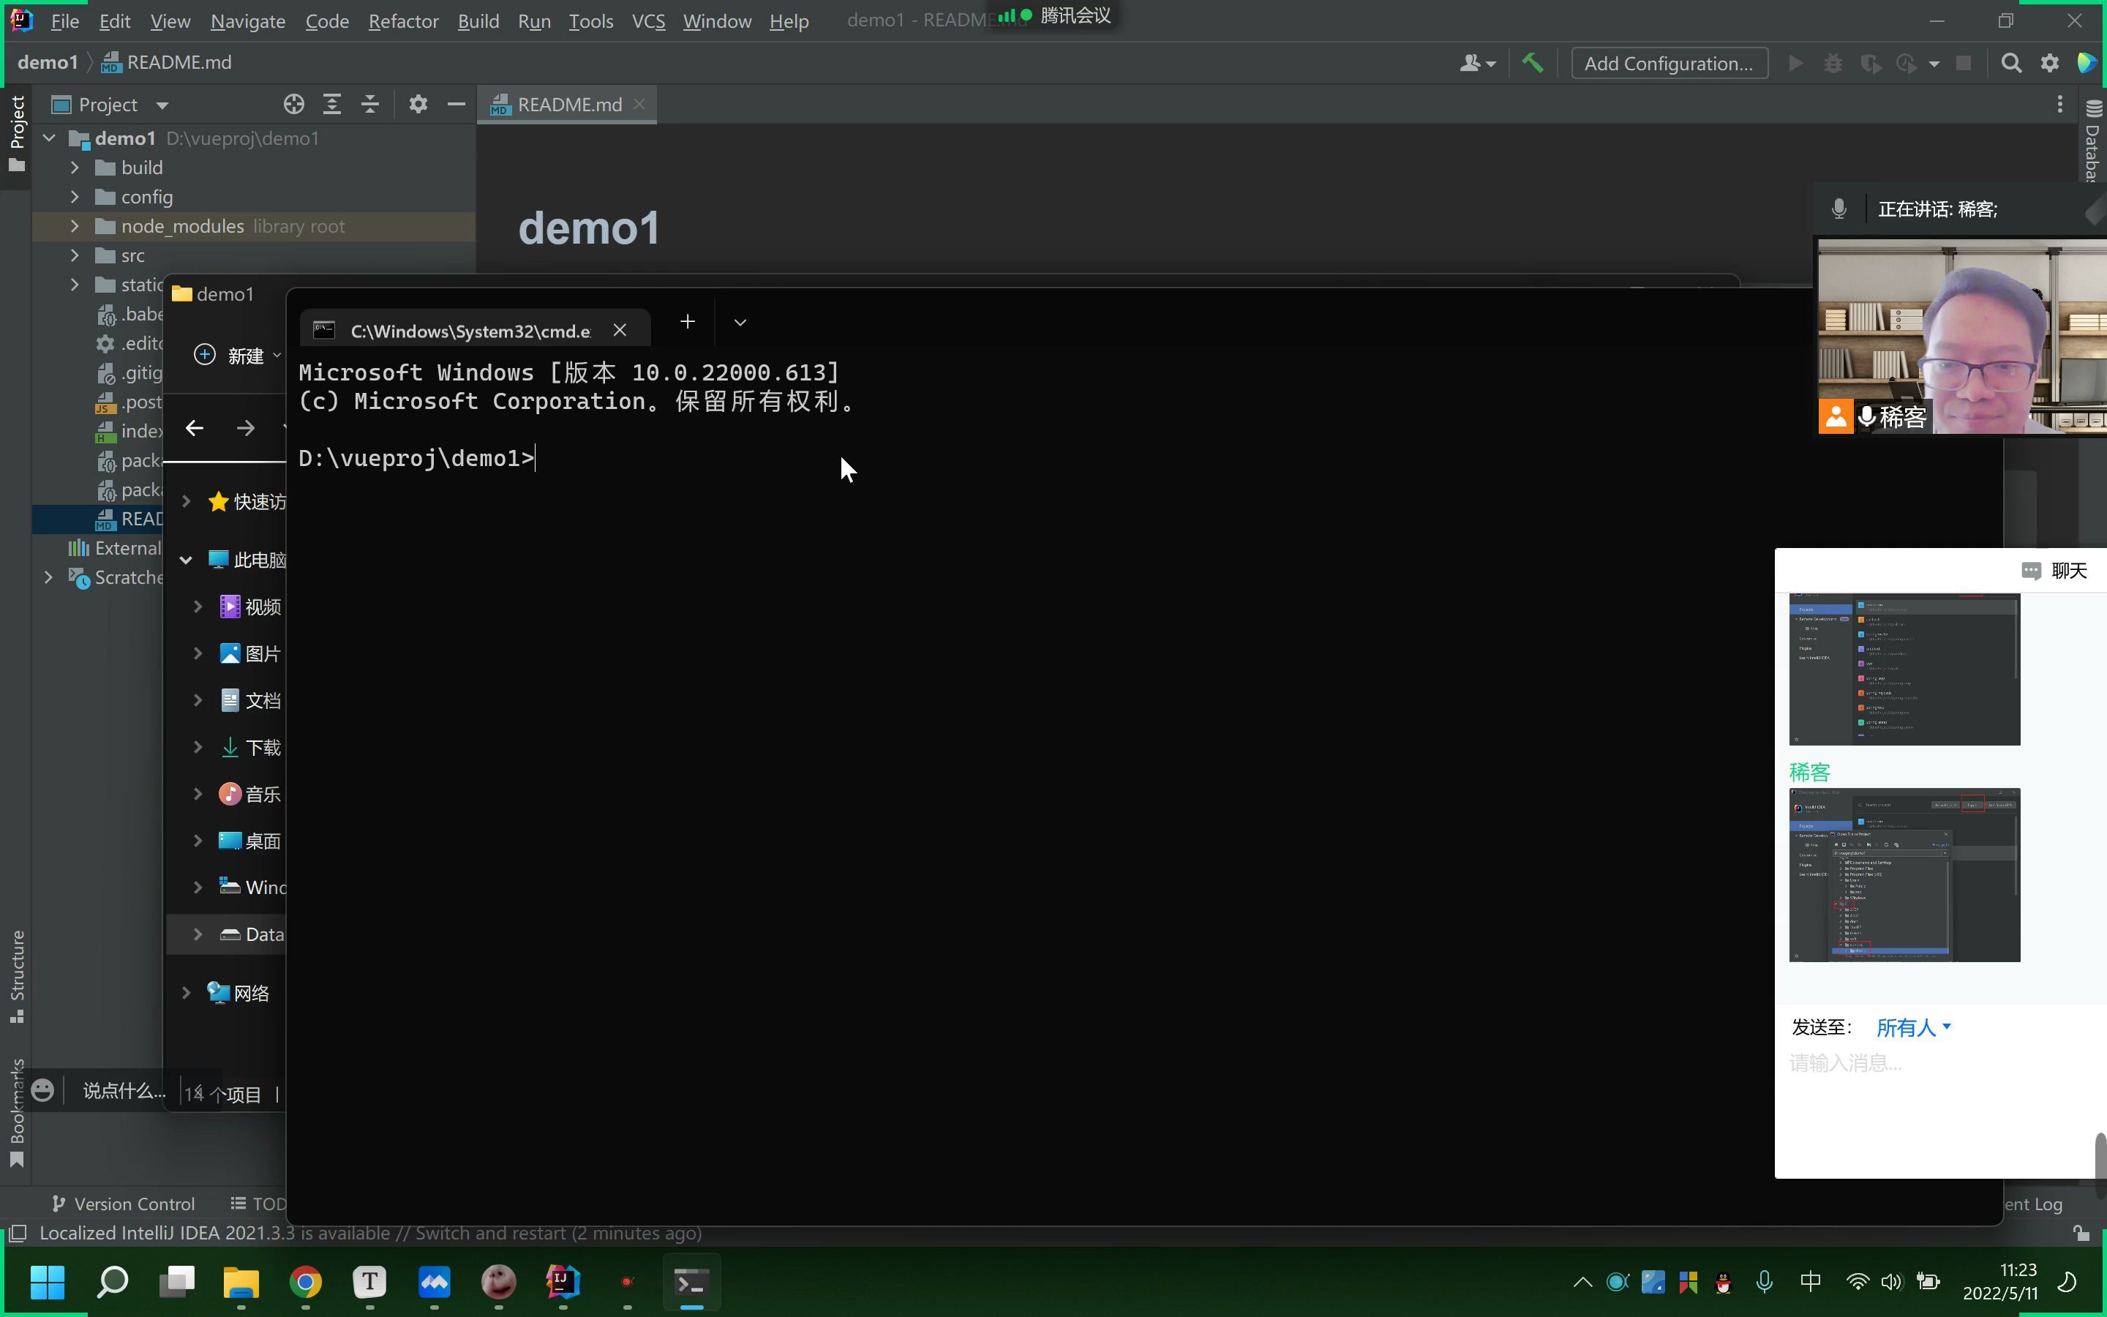Image resolution: width=2107 pixels, height=1317 pixels.
Task: Open the Refactor menu
Action: (403, 21)
